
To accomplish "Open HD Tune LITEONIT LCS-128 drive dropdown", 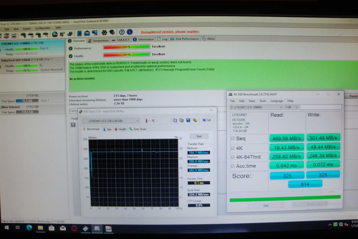I will coord(111,121).
